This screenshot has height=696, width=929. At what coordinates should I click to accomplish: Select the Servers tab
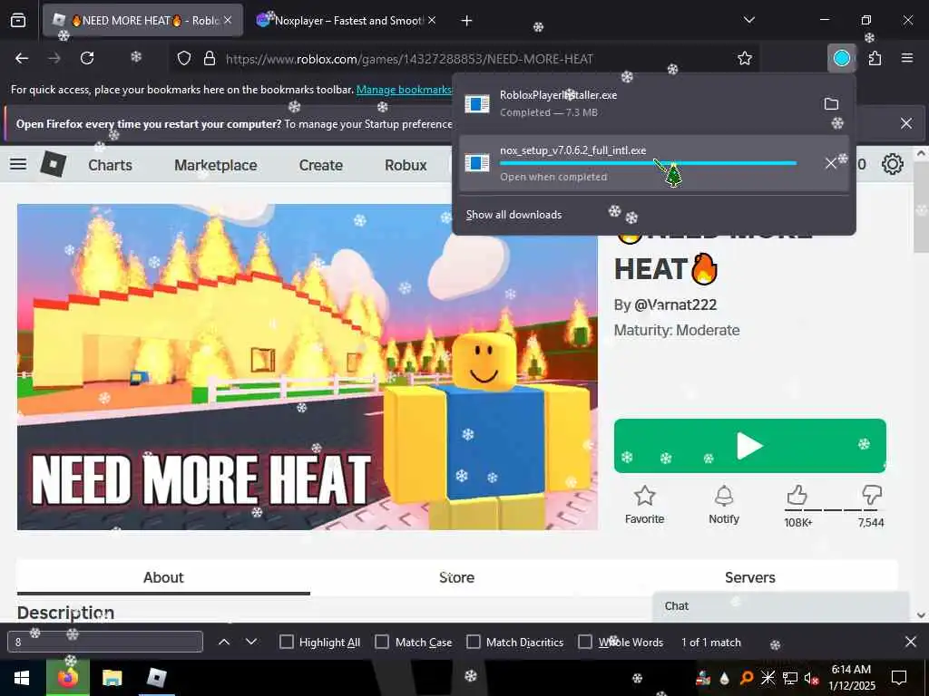[x=750, y=577]
